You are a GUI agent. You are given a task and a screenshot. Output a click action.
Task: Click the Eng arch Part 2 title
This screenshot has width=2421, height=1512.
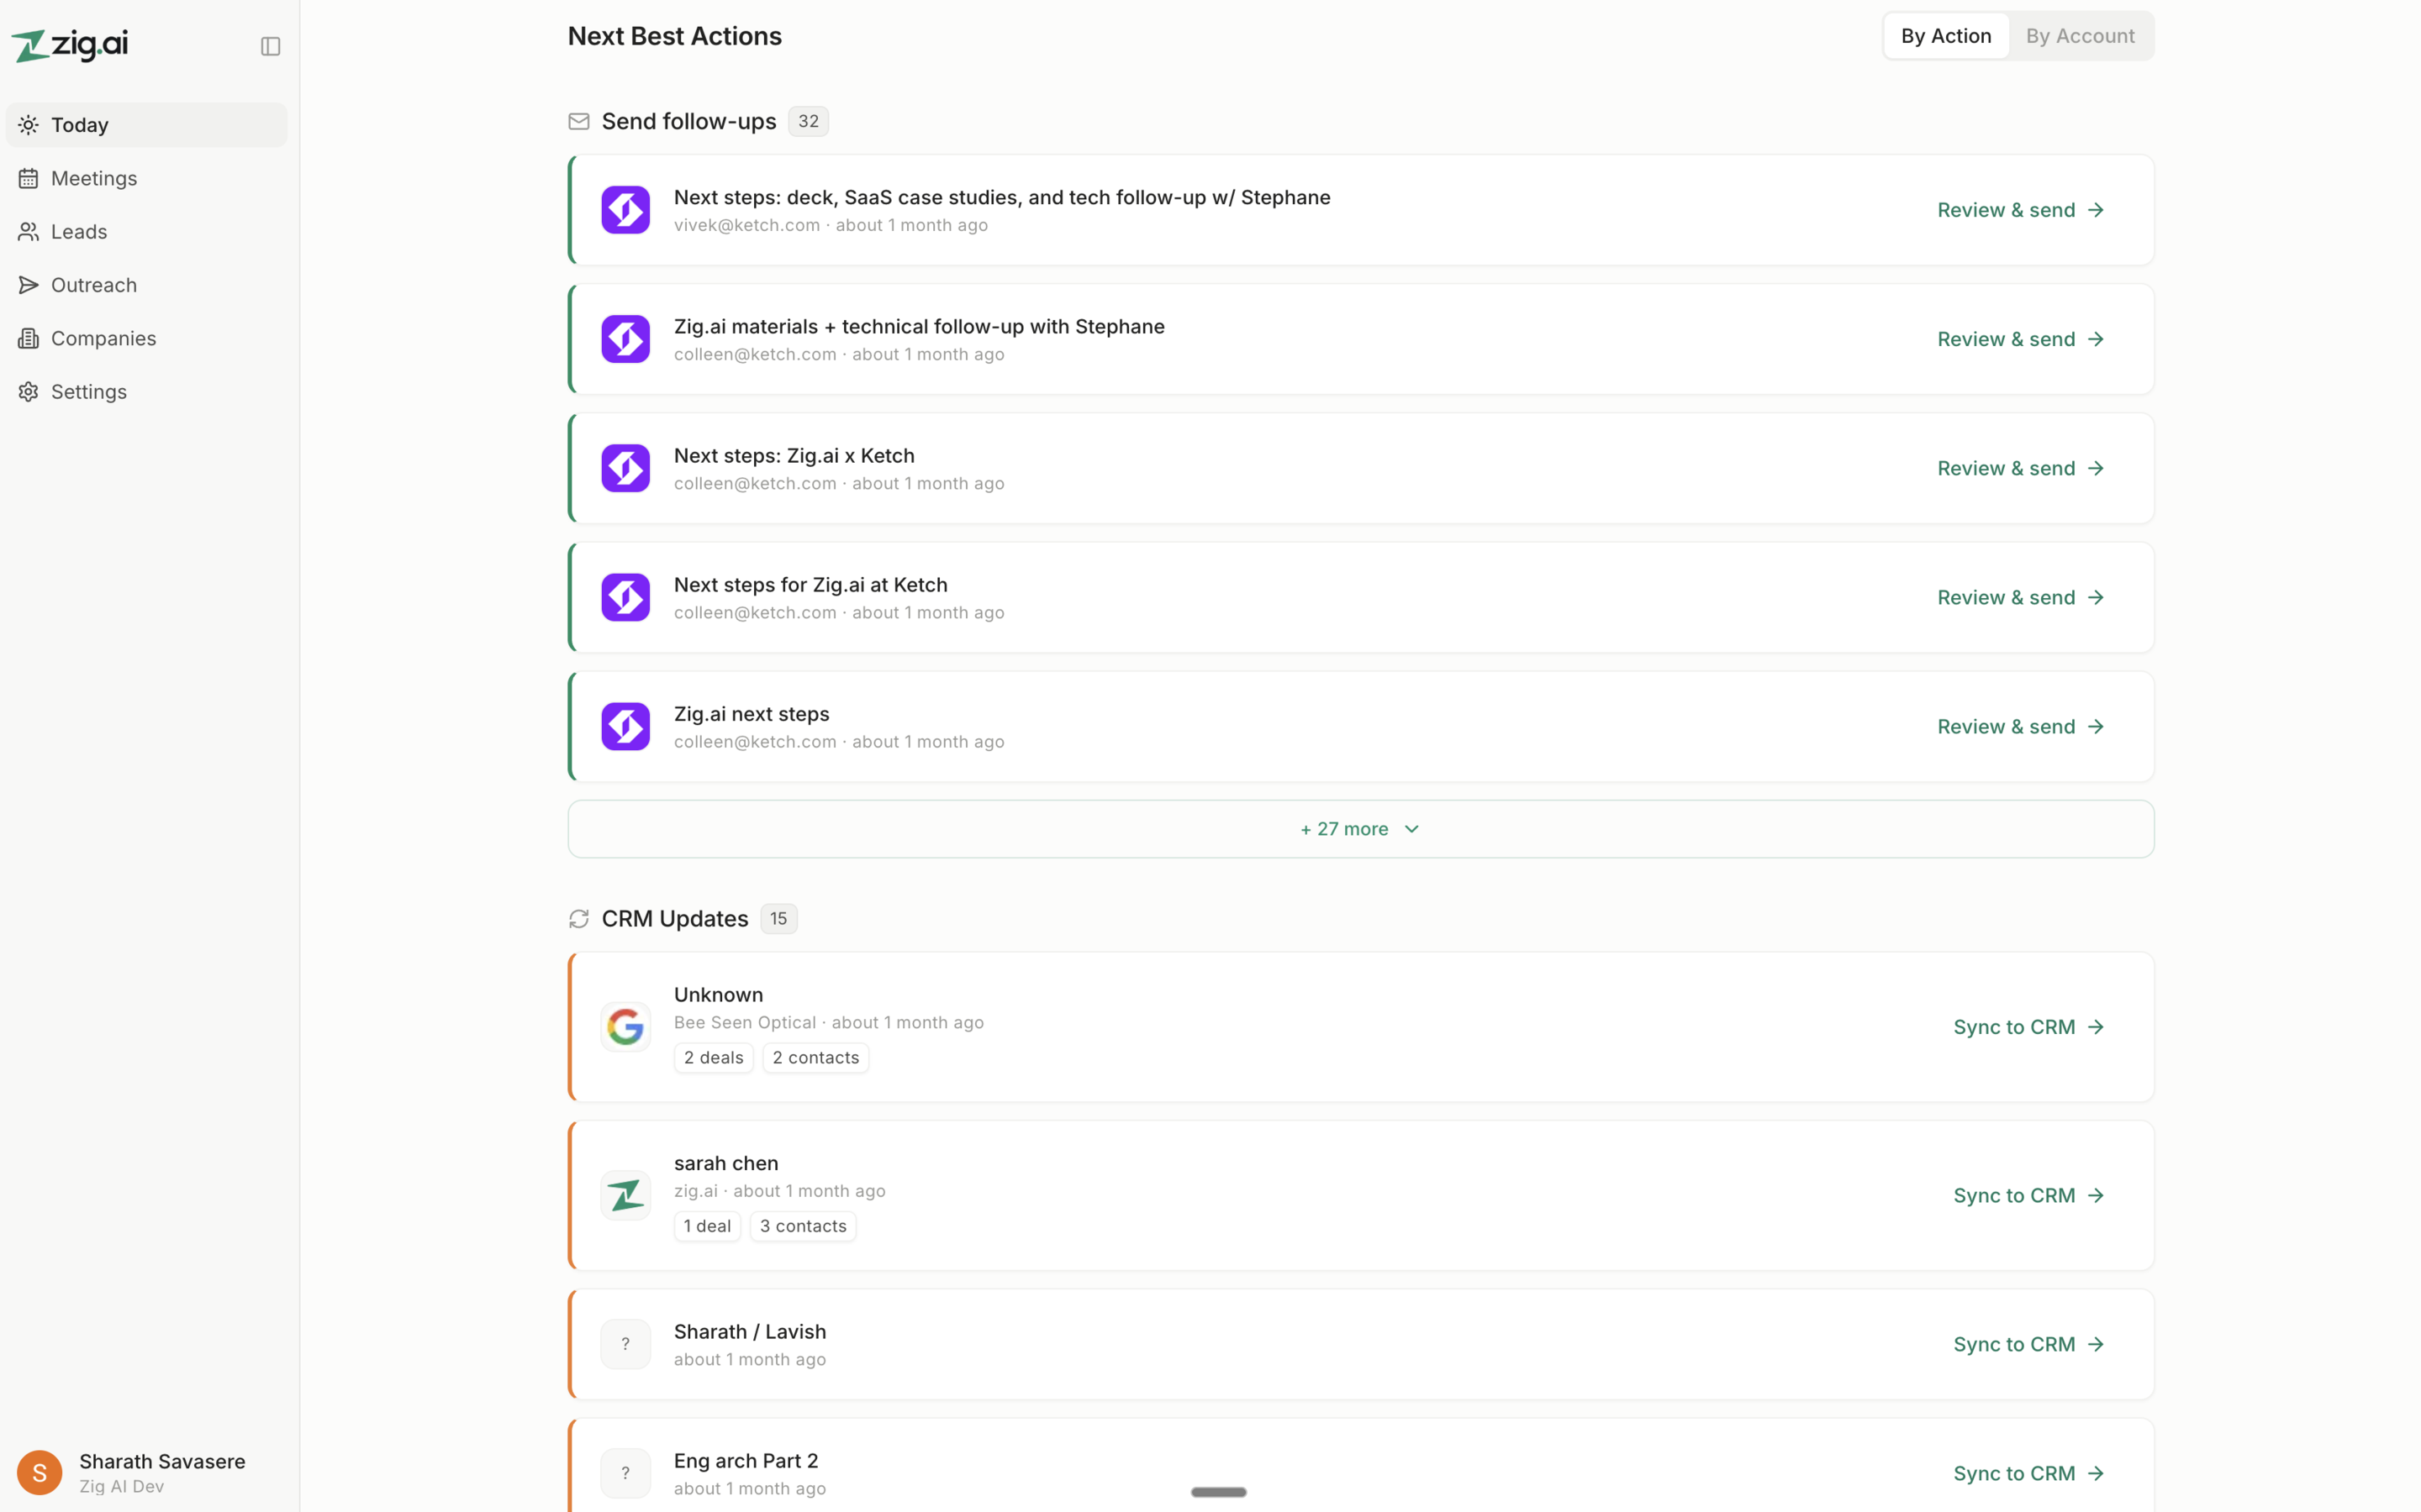click(x=746, y=1461)
